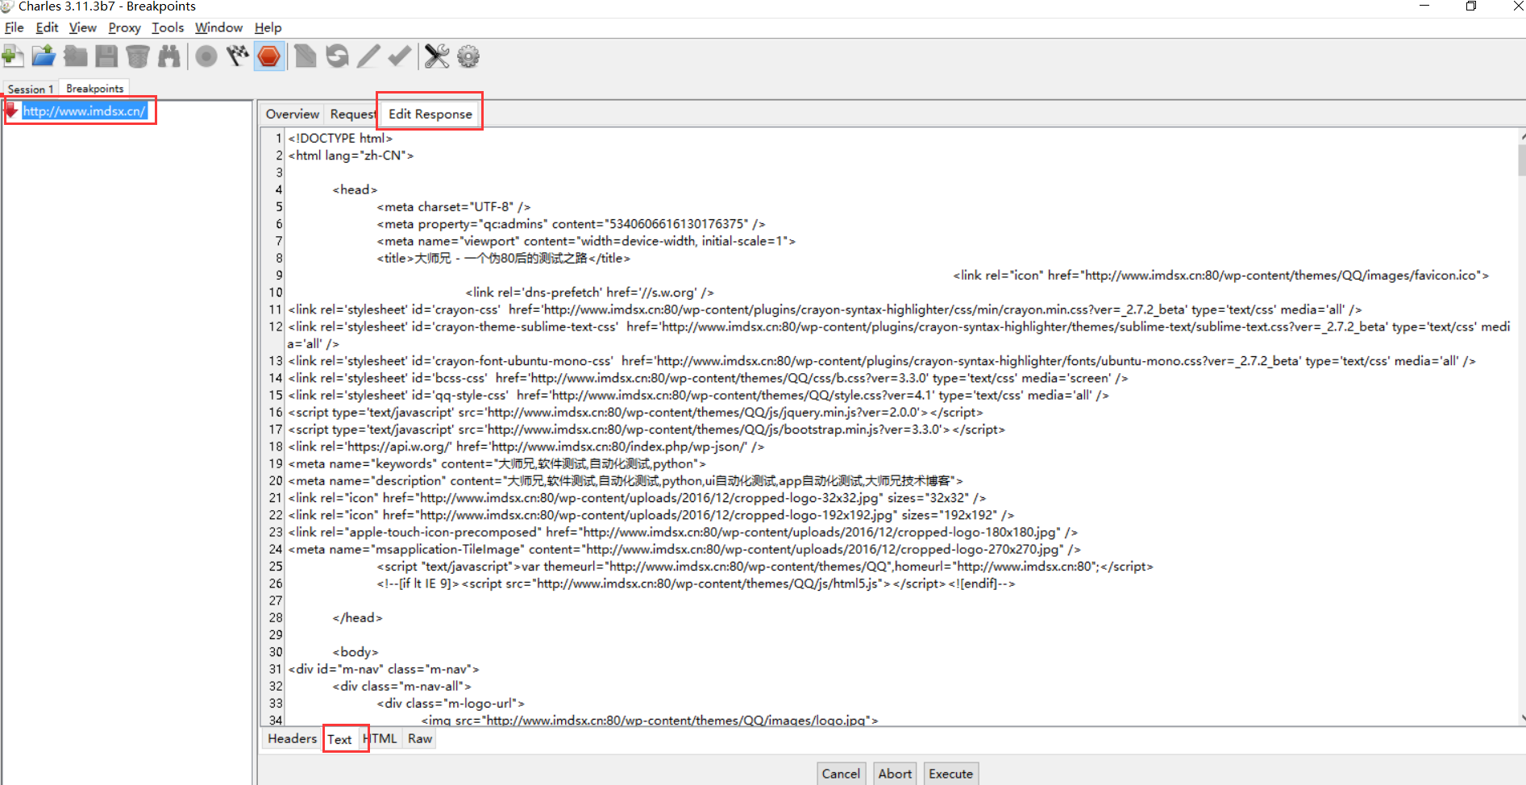This screenshot has width=1526, height=785.
Task: Click the m-logo-url div line
Action: click(451, 703)
